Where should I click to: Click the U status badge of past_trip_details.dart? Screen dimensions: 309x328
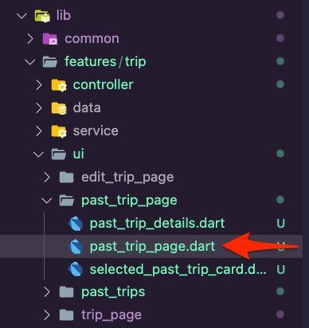pos(281,224)
